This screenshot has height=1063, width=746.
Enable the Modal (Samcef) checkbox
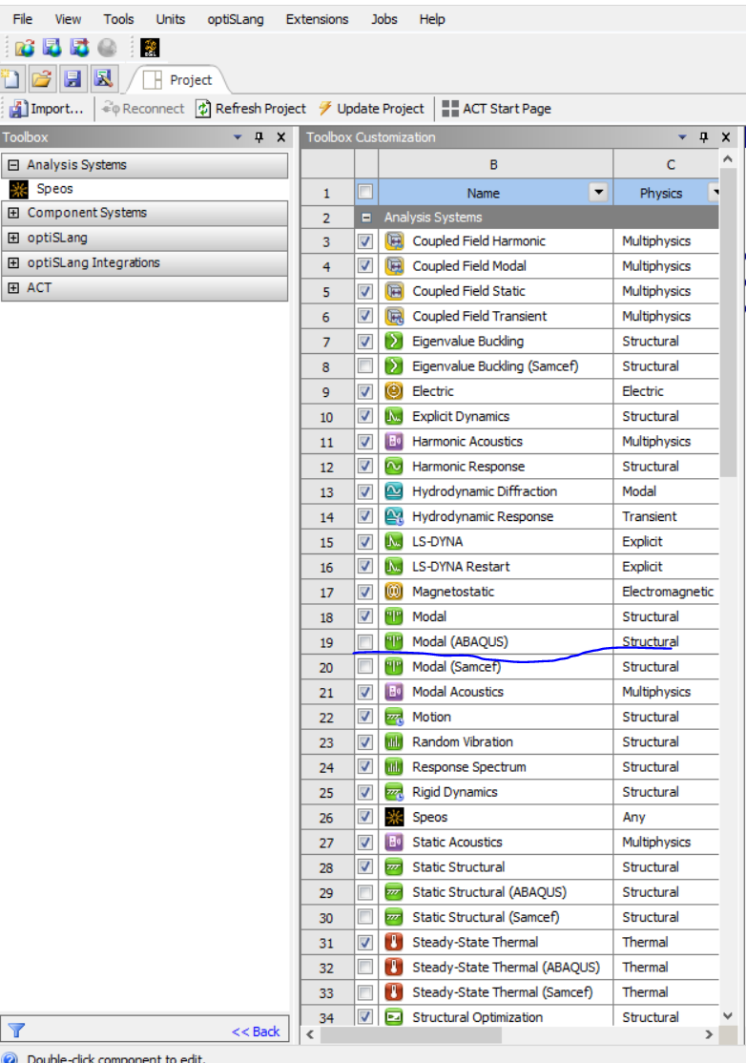(365, 666)
